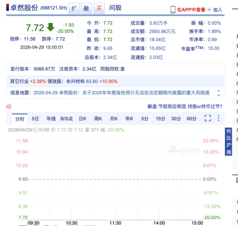
Task: Open the 解盘 market commentary link
Action: point(185,106)
